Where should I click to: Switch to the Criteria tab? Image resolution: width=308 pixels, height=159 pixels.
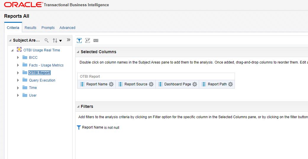pos(13,28)
